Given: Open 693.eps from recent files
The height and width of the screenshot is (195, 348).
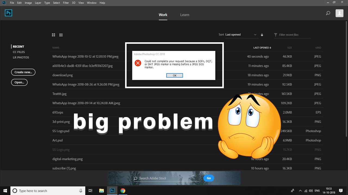Looking at the screenshot, I should pos(58,112).
